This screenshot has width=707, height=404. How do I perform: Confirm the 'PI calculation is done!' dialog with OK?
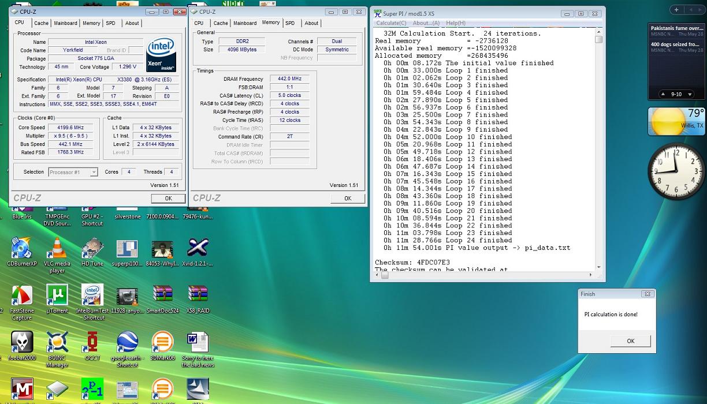pos(631,341)
